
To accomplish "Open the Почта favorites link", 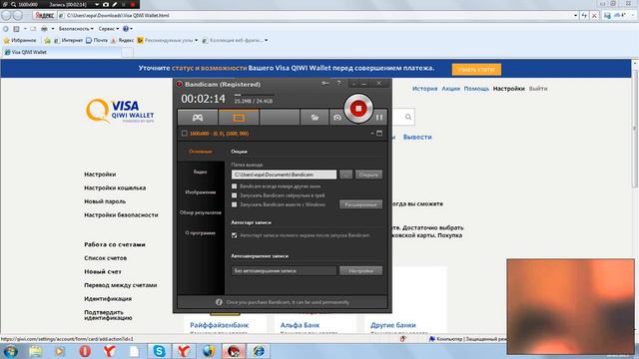I will click(x=97, y=40).
